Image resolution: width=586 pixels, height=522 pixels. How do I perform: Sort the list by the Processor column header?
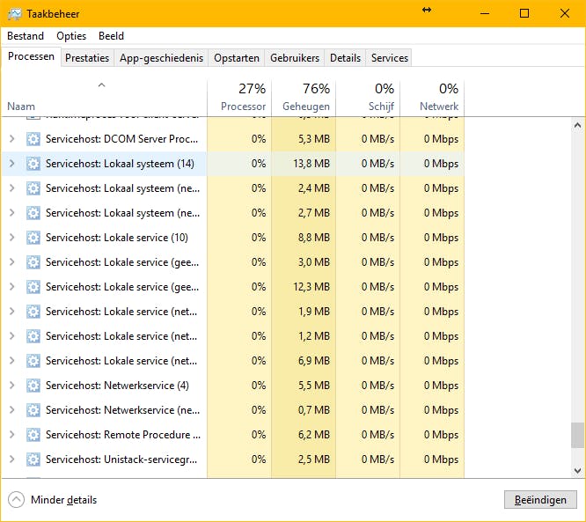(240, 97)
